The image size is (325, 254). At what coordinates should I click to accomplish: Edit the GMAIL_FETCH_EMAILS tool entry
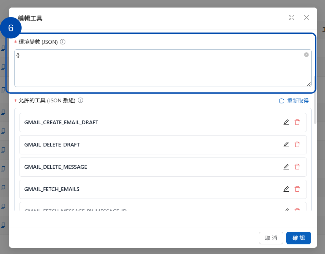pos(286,189)
